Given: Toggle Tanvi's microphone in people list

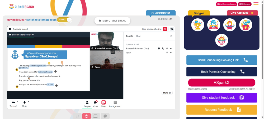Looking at the screenshot, I should coord(167,53).
